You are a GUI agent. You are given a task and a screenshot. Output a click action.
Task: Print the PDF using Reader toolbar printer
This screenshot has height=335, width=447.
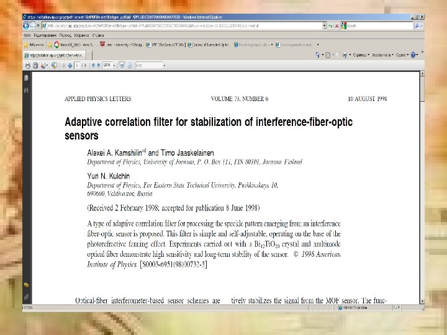tap(28, 66)
